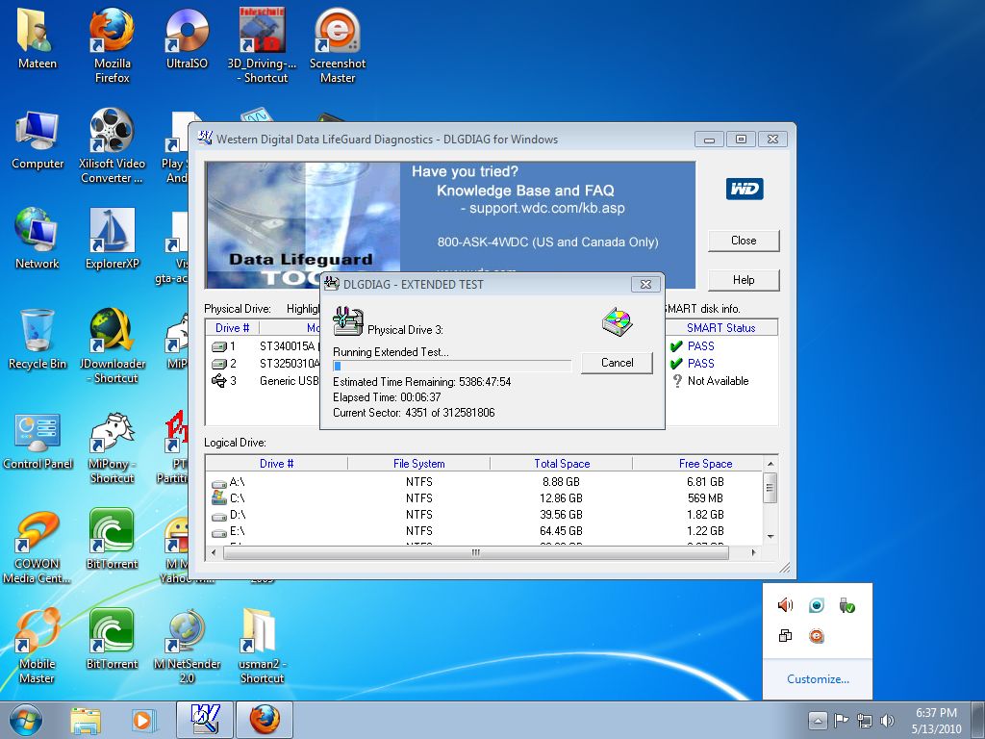Open Windows Explorer from taskbar
Screen dimensions: 985x739
click(86, 720)
